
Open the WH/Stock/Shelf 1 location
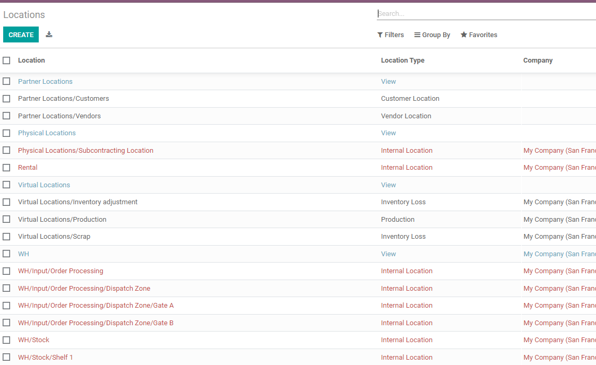coord(45,358)
